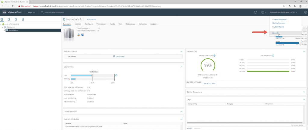Click the Tags table horizontal scrollbar

click(x=245, y=123)
